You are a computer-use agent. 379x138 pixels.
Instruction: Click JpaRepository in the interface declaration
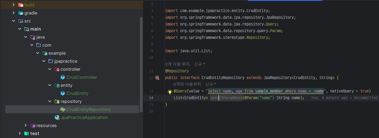tap(277, 78)
